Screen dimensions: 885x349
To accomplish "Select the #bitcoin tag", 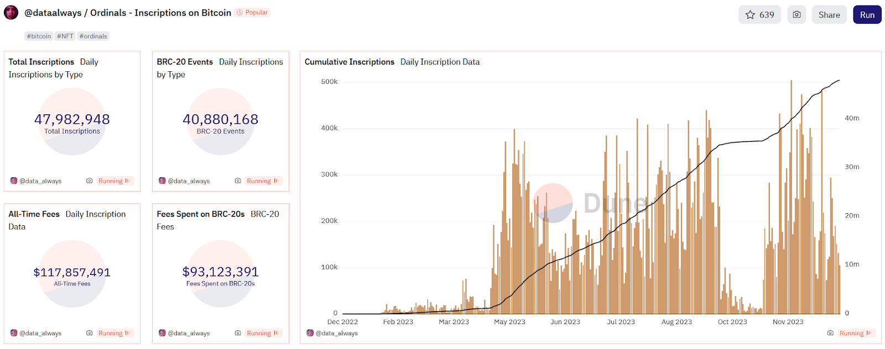I will coord(39,36).
